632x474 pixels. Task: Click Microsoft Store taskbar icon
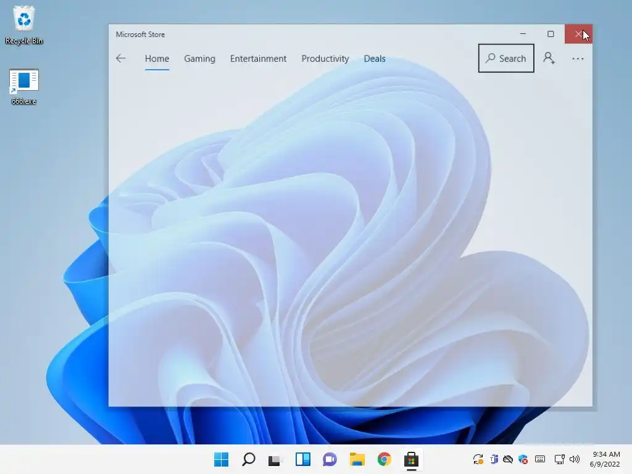pos(411,459)
